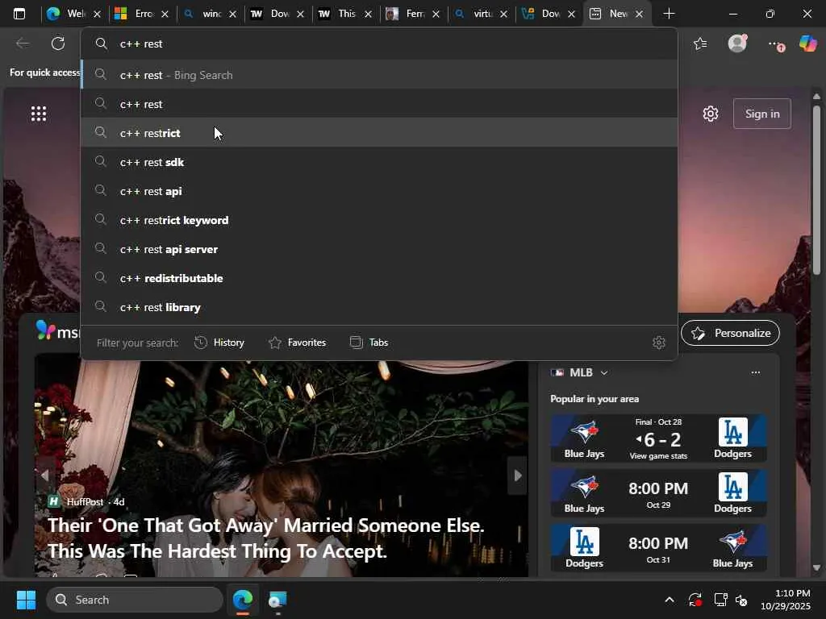Show previous news story arrow
This screenshot has height=619, width=826.
(x=45, y=476)
